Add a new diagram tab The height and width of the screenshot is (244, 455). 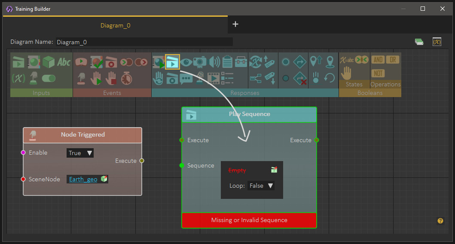pos(235,24)
